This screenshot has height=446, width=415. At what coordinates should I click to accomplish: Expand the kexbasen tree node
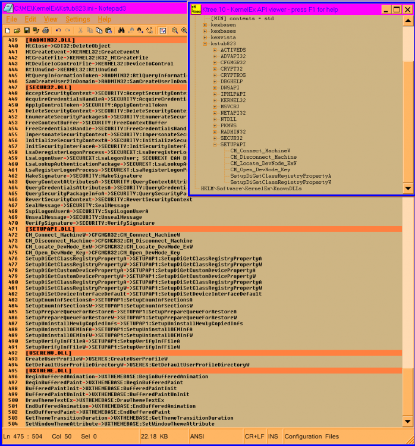coord(205,25)
